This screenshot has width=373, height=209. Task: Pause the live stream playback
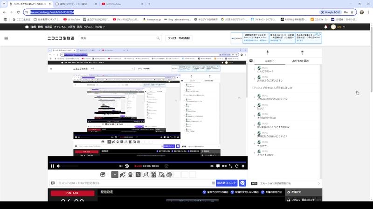[x=52, y=166]
